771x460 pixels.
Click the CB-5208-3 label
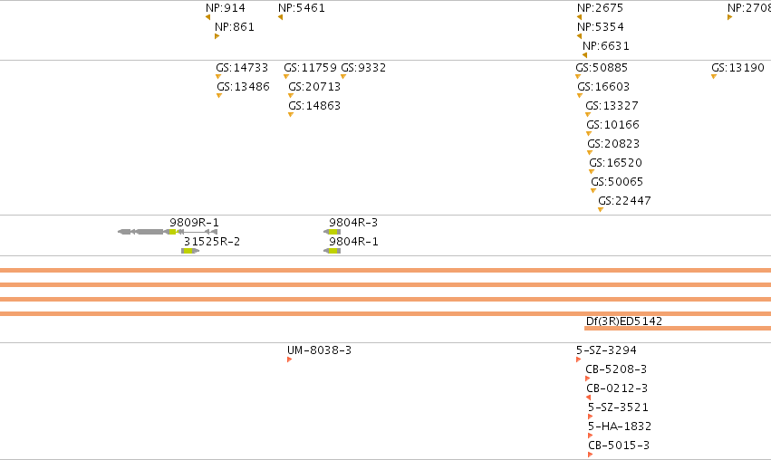pyautogui.click(x=616, y=369)
